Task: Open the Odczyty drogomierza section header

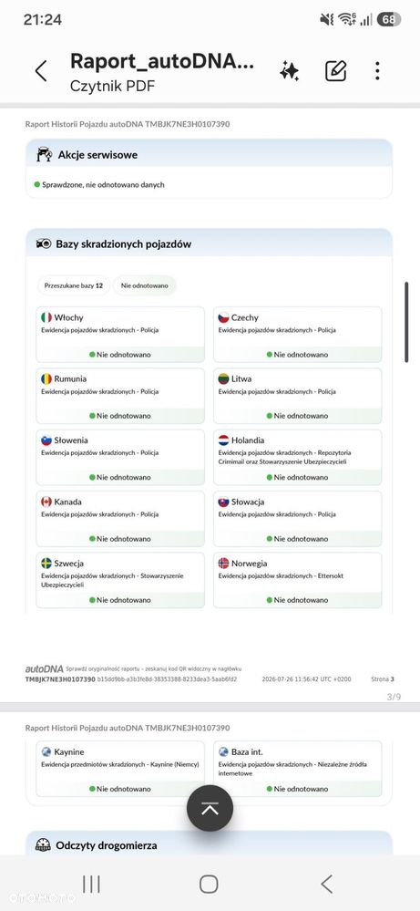Action: (x=209, y=844)
